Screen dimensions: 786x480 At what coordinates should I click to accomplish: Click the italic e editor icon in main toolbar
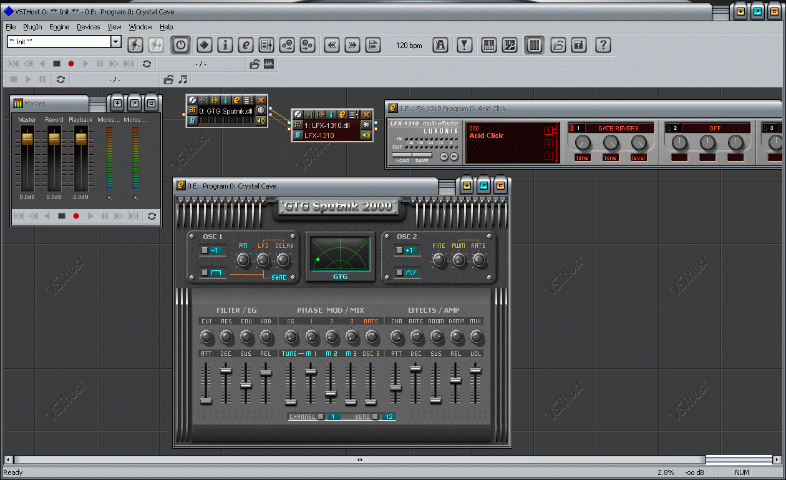[x=246, y=45]
